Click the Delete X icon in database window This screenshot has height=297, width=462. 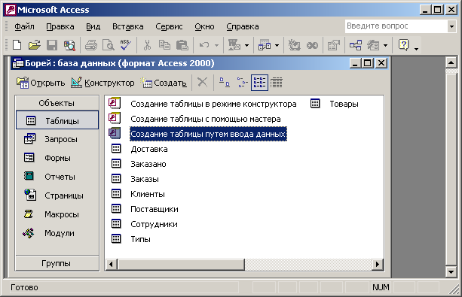[202, 83]
